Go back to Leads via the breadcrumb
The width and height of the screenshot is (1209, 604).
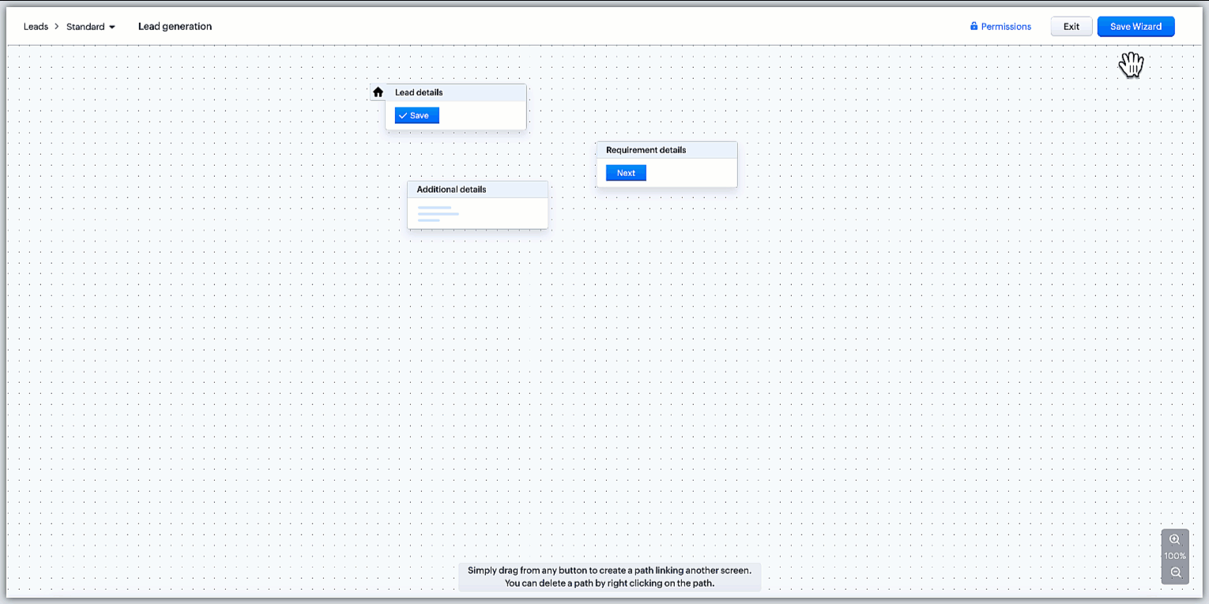click(36, 27)
